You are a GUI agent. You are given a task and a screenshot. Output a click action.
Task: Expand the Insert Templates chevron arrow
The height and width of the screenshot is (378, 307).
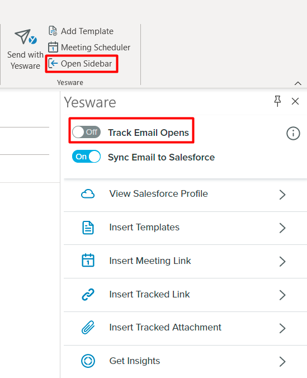282,228
